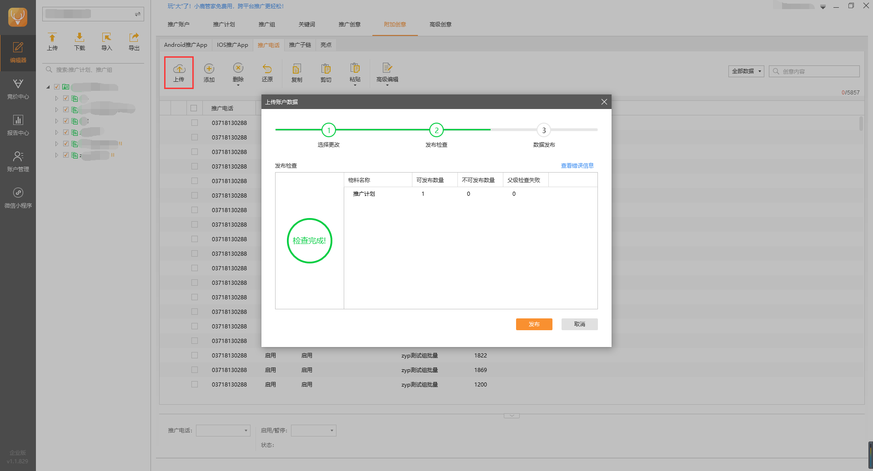Close the 上传账户数据 dialog
This screenshot has width=873, height=471.
[604, 102]
